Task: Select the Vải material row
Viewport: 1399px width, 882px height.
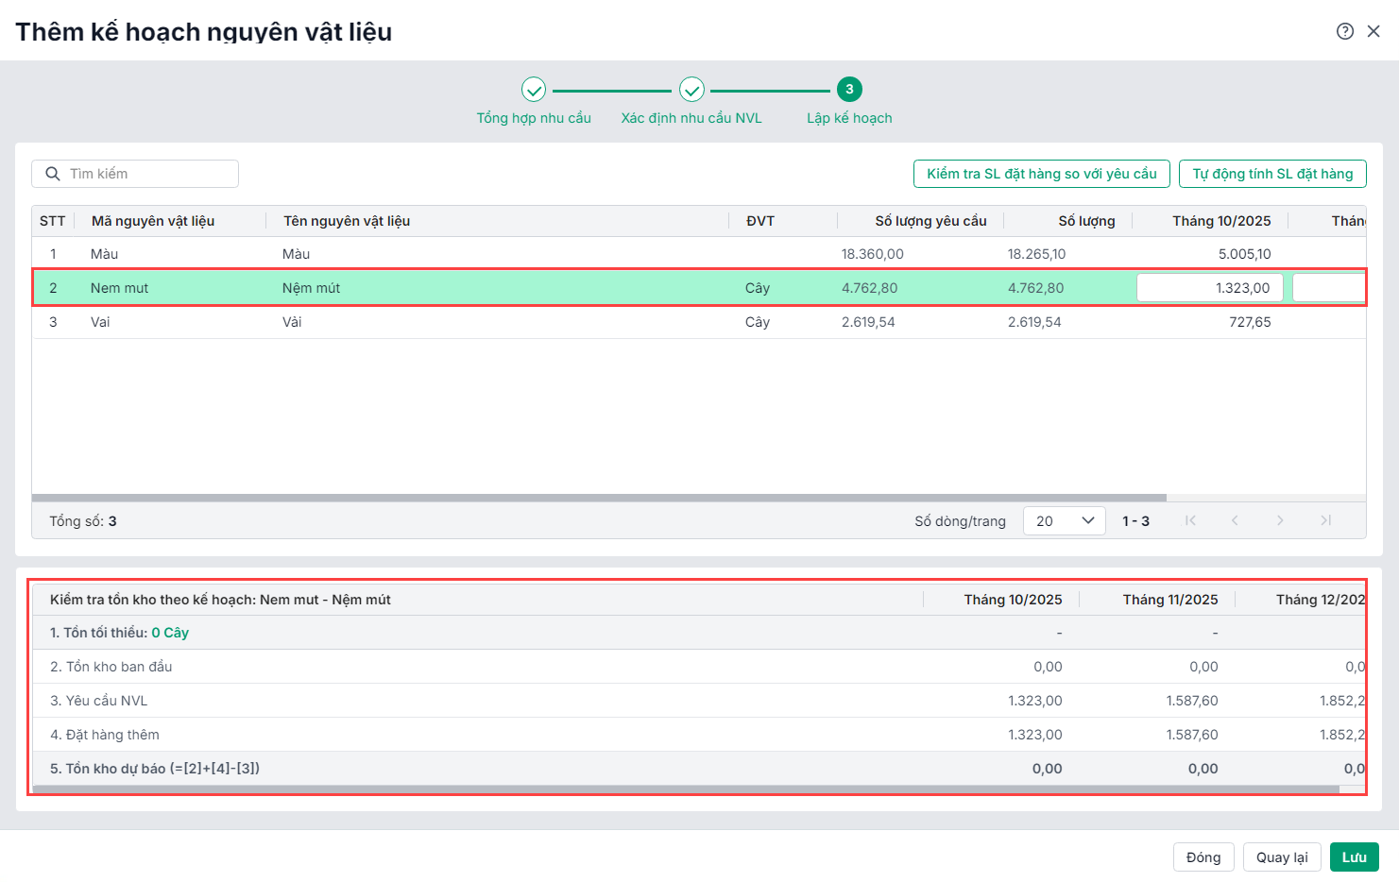Action: [x=378, y=322]
